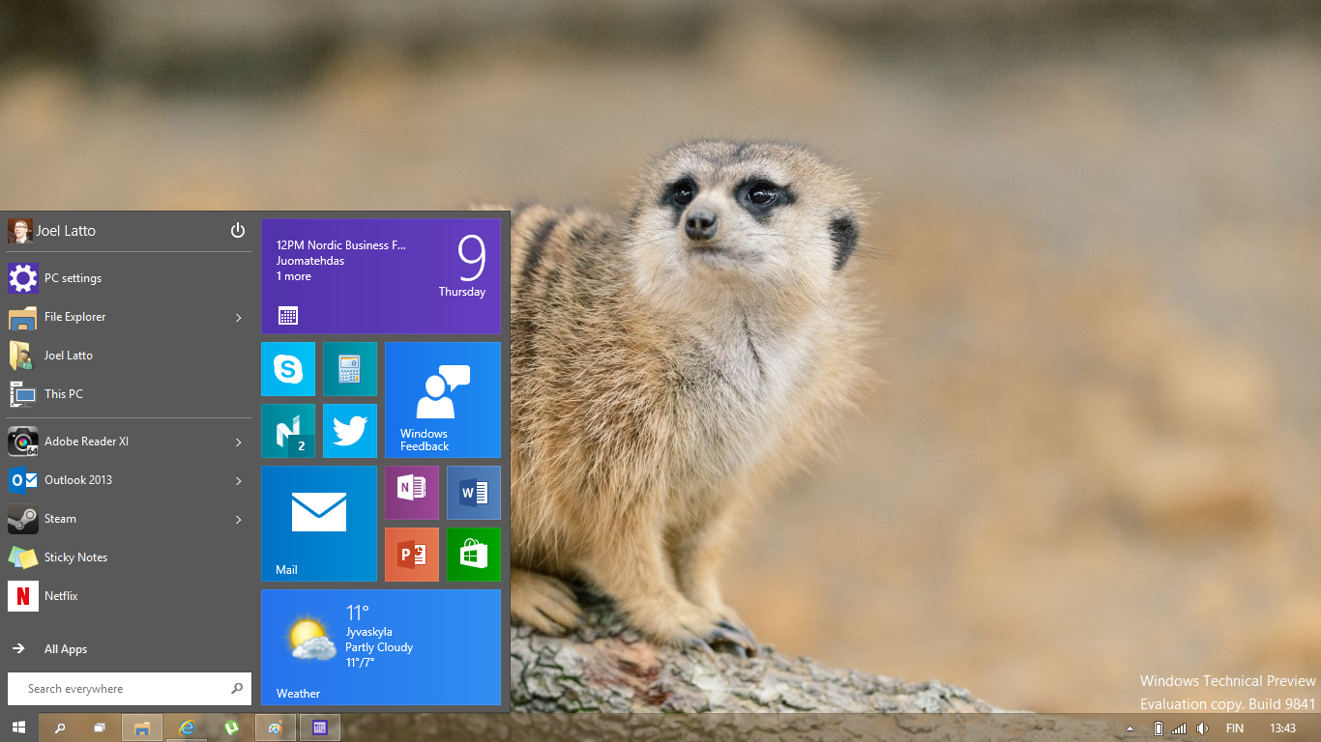Screen dimensions: 1321x742
Task: Open the Skype tile
Action: [288, 369]
